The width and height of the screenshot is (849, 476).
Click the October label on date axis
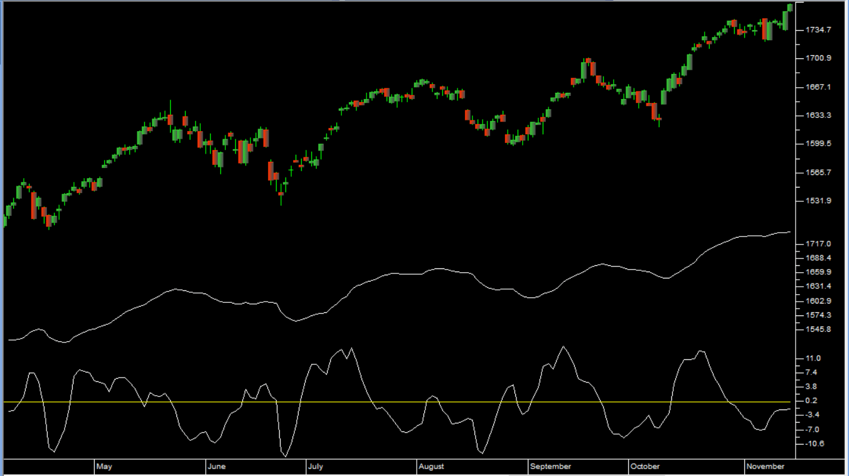(645, 467)
